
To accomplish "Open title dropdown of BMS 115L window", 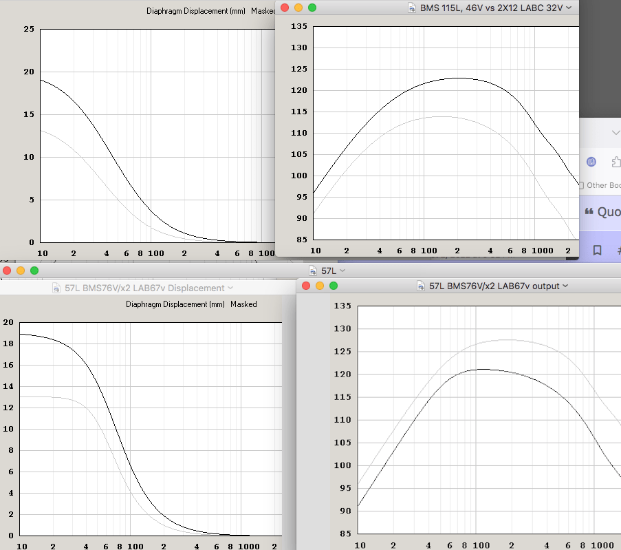I will click(569, 8).
